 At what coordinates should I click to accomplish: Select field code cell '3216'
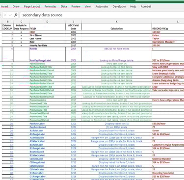coord(74,177)
